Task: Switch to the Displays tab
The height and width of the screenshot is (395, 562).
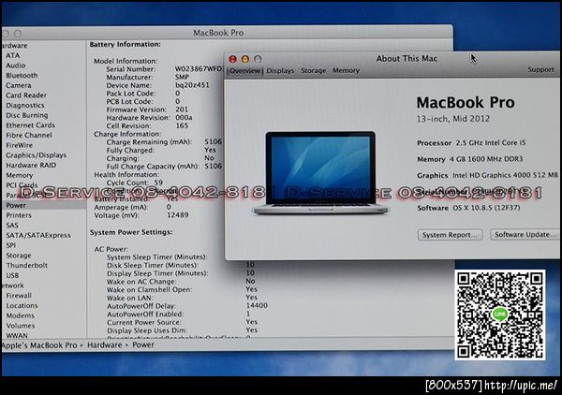Action: 280,71
